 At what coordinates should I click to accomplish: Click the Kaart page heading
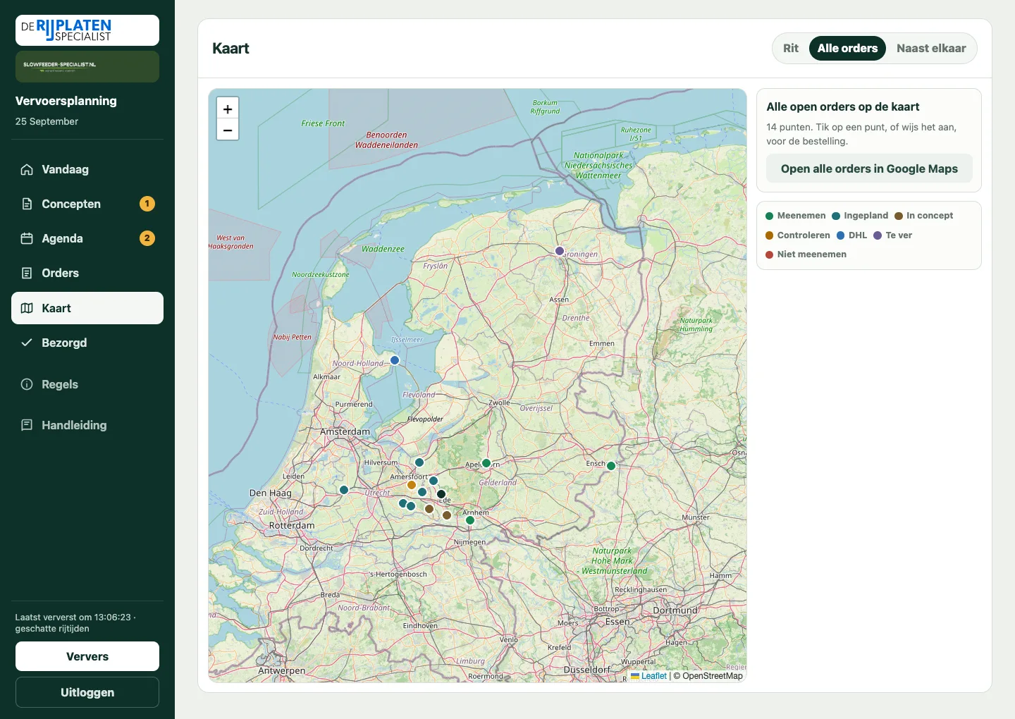point(230,48)
